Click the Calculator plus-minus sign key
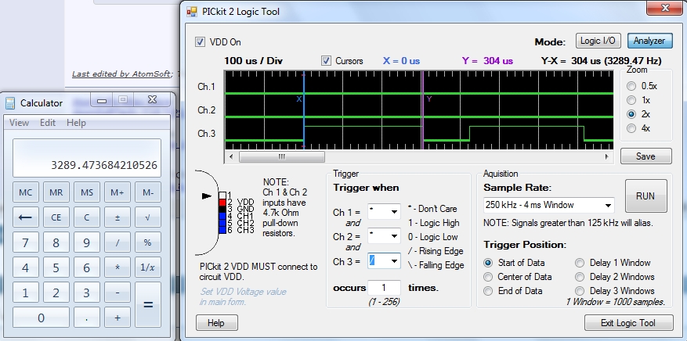The width and height of the screenshot is (687, 341). pos(117,217)
